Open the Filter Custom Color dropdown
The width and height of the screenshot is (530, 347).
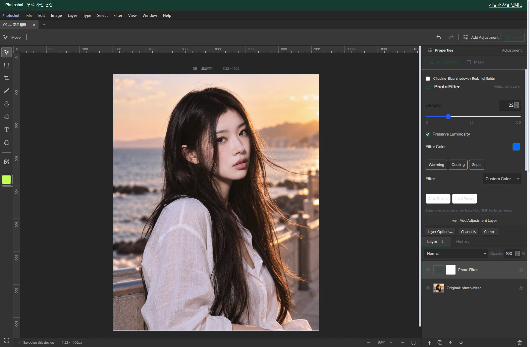pyautogui.click(x=502, y=179)
